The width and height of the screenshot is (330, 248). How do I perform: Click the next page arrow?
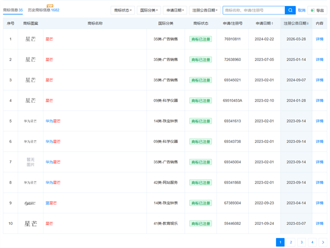click(x=323, y=242)
